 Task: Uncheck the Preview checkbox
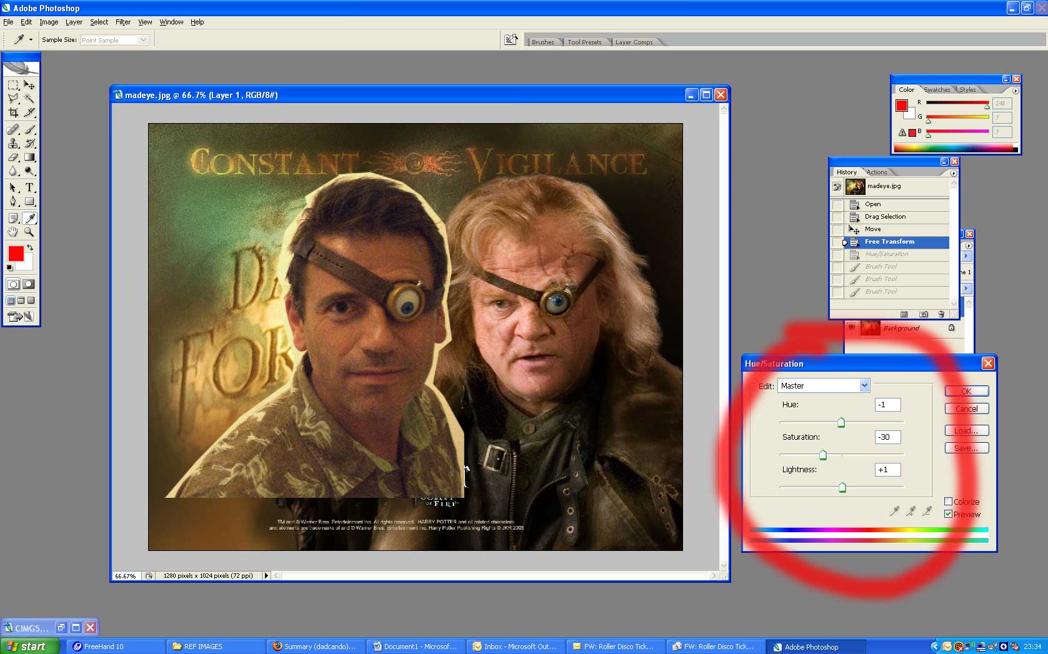948,513
